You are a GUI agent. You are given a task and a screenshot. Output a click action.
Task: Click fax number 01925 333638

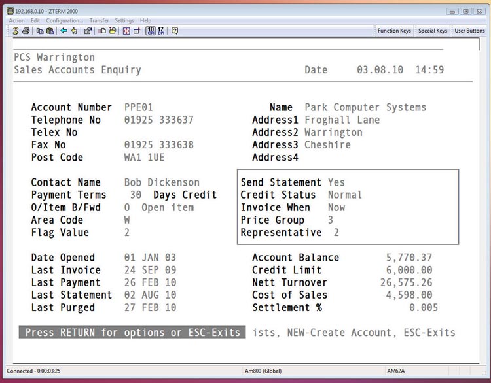[x=159, y=144]
